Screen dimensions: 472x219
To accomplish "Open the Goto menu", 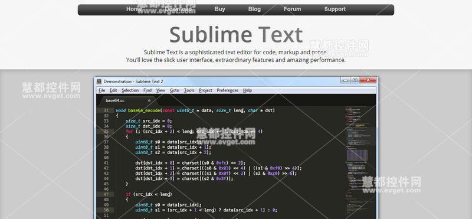I will click(x=174, y=90).
